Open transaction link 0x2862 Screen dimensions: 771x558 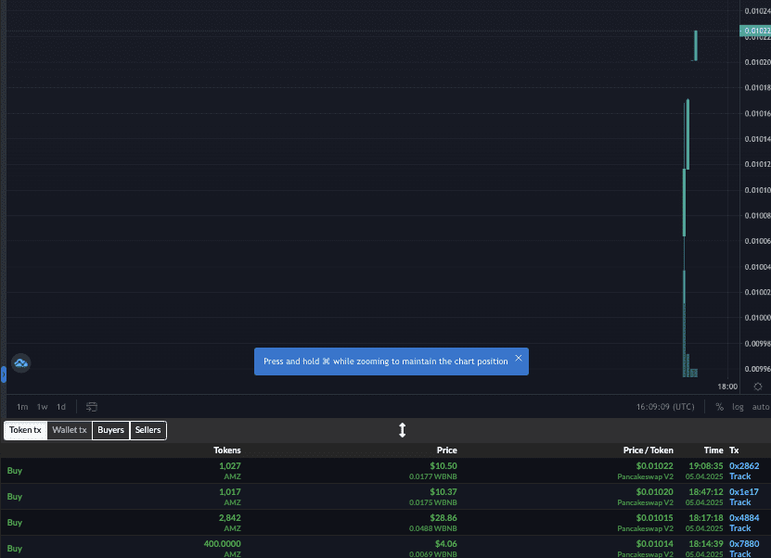coord(744,465)
